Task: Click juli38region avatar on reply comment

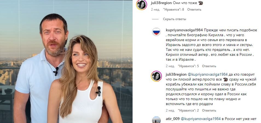Action: click(x=156, y=76)
